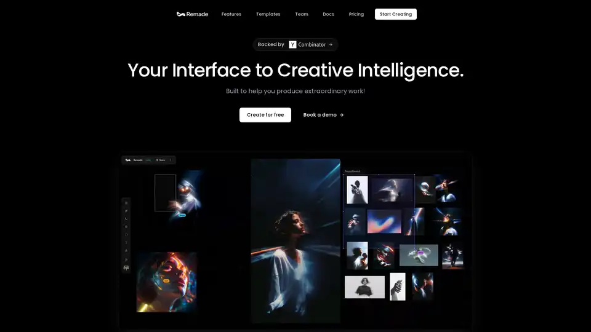The image size is (591, 332).
Task: Click the small Remade logo in canvas header
Action: click(x=128, y=160)
